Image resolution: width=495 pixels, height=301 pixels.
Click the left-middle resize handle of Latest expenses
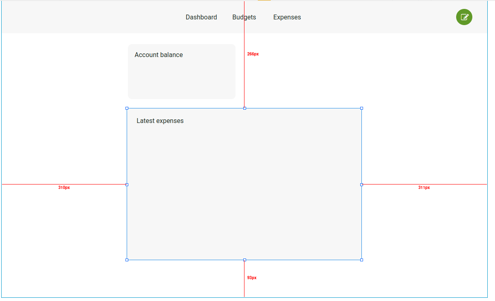pos(127,184)
